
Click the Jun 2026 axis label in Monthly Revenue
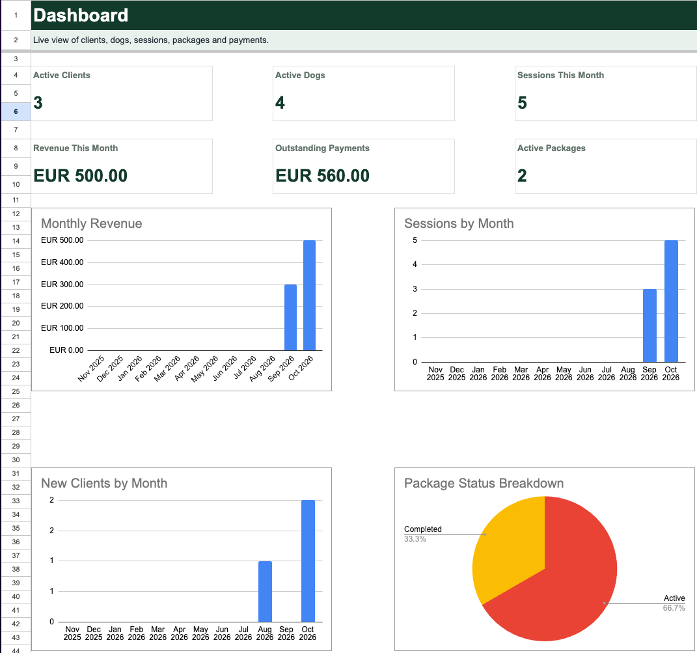pos(225,368)
